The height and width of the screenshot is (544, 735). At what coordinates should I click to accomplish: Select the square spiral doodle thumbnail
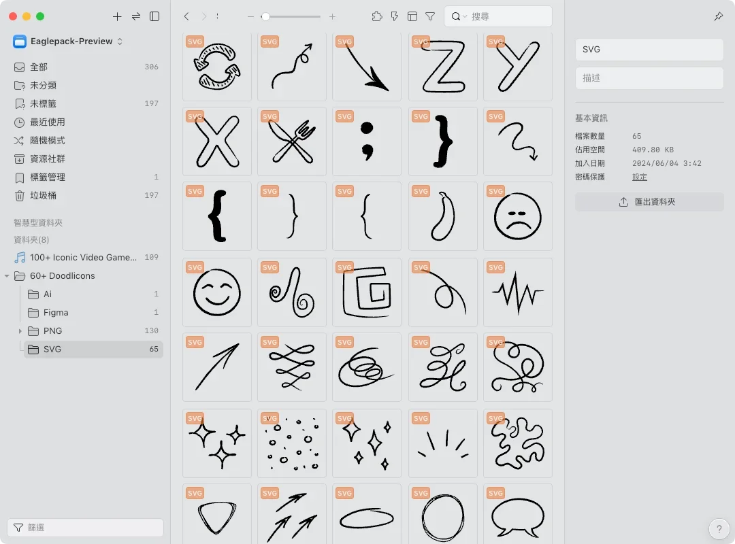(x=367, y=292)
